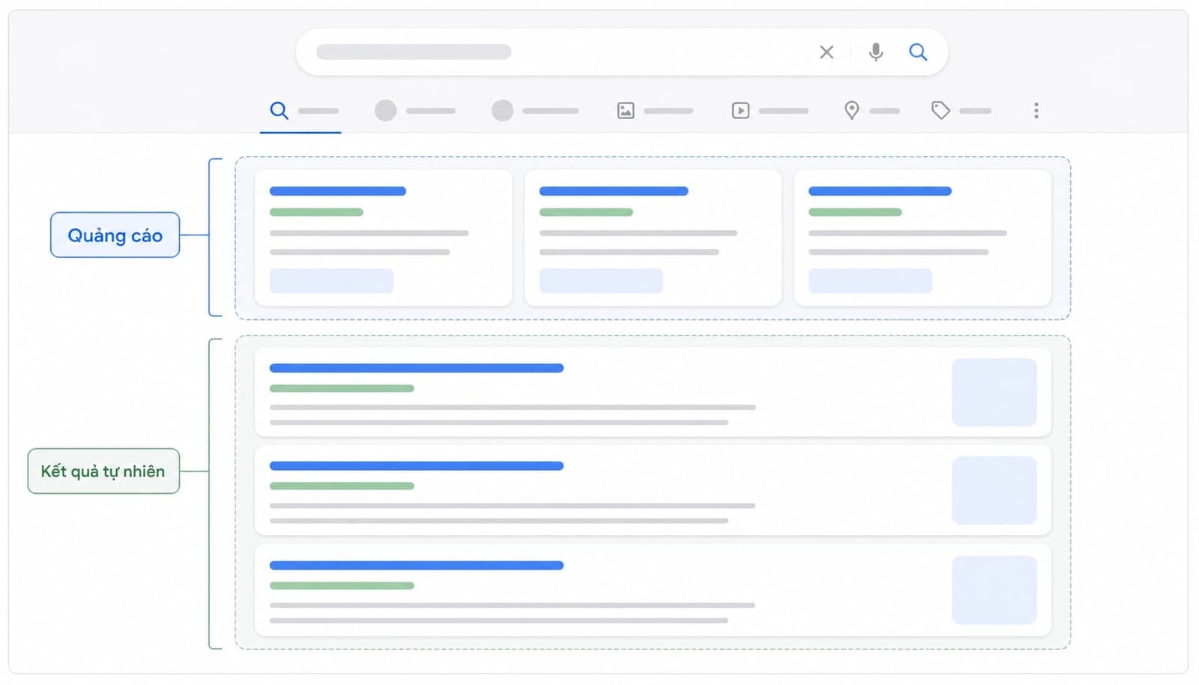Image resolution: width=1199 pixels, height=685 pixels.
Task: Click the blue magnifier search button
Action: (918, 52)
